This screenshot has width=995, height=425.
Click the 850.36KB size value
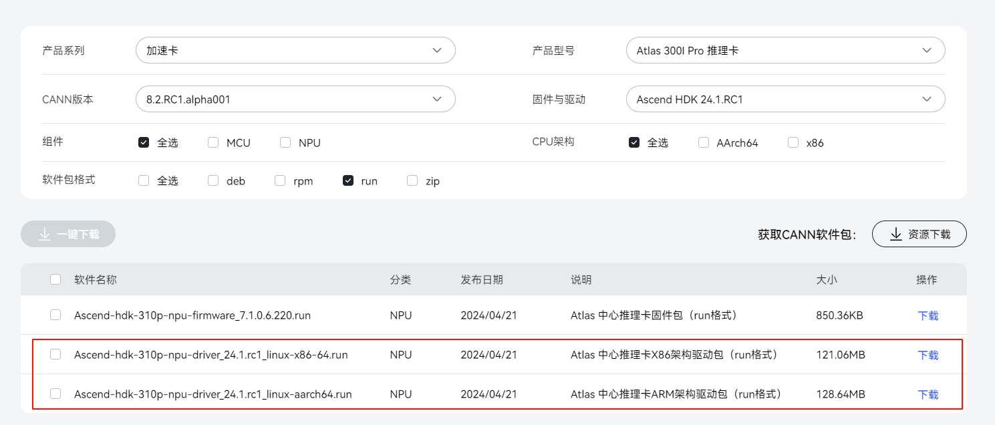[839, 315]
